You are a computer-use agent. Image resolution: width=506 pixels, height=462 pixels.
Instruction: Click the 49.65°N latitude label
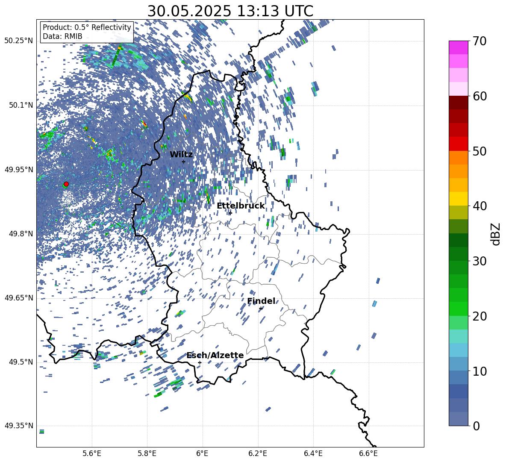pyautogui.click(x=19, y=297)
